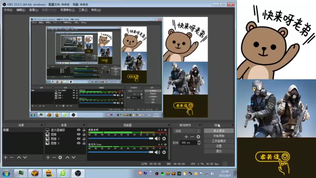Open the CrossFire game icon in taskbar
This screenshot has width=316, height=178.
pos(35,173)
